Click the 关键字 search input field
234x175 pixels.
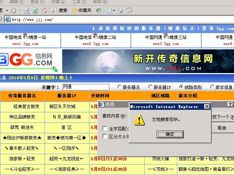coord(86,87)
